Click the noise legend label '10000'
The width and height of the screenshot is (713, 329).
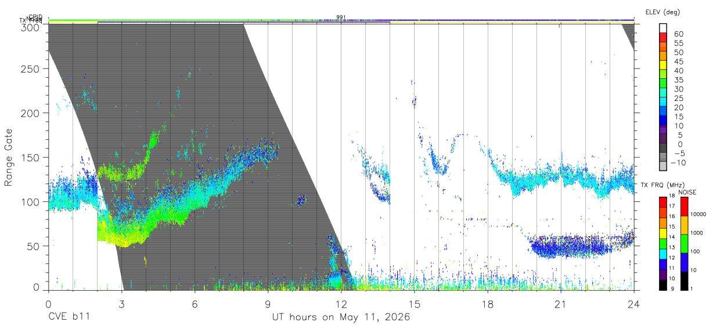698,214
